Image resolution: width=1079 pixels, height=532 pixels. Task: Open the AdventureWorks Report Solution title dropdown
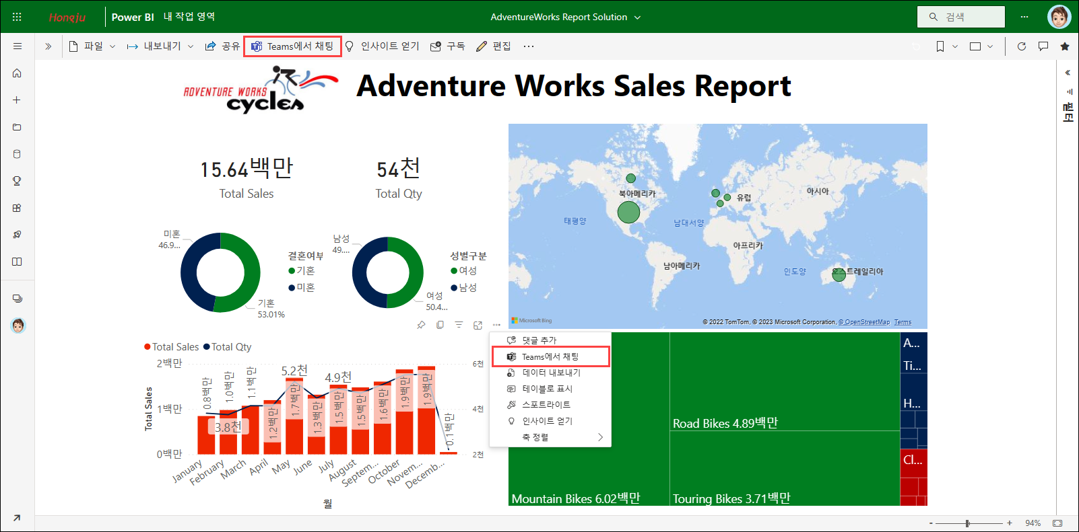[566, 17]
